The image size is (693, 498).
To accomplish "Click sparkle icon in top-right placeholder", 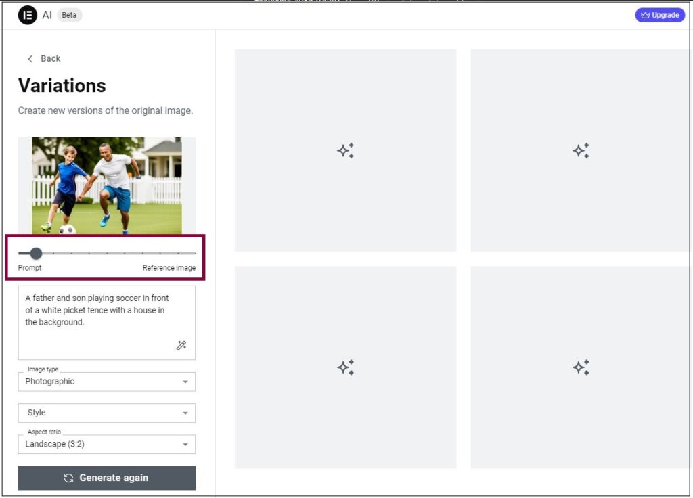I will [581, 151].
